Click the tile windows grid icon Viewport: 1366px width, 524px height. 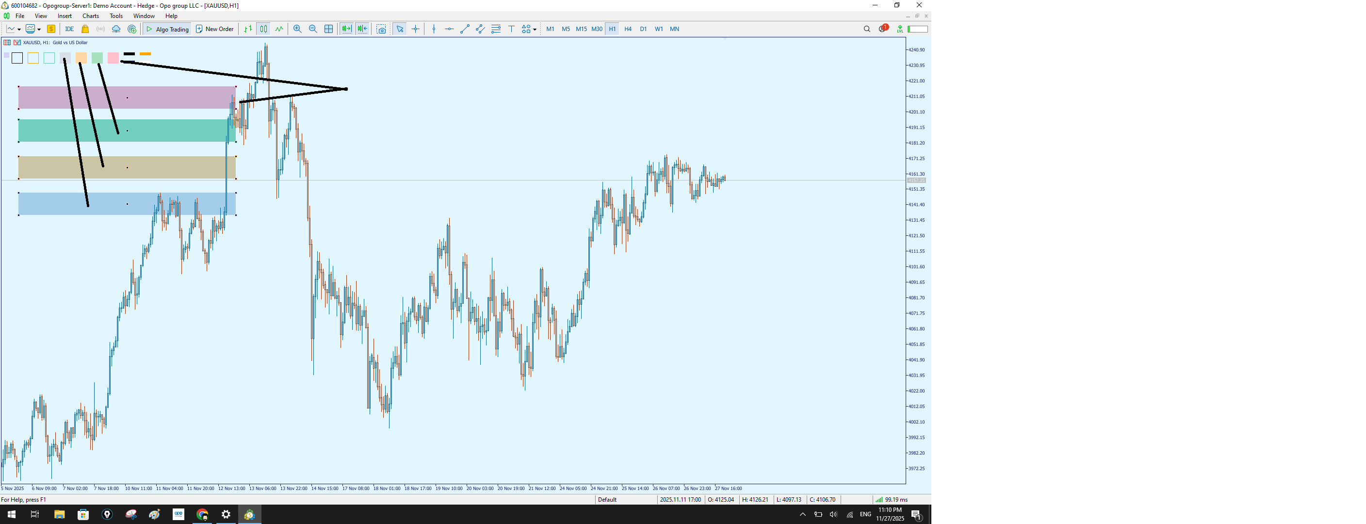point(329,29)
